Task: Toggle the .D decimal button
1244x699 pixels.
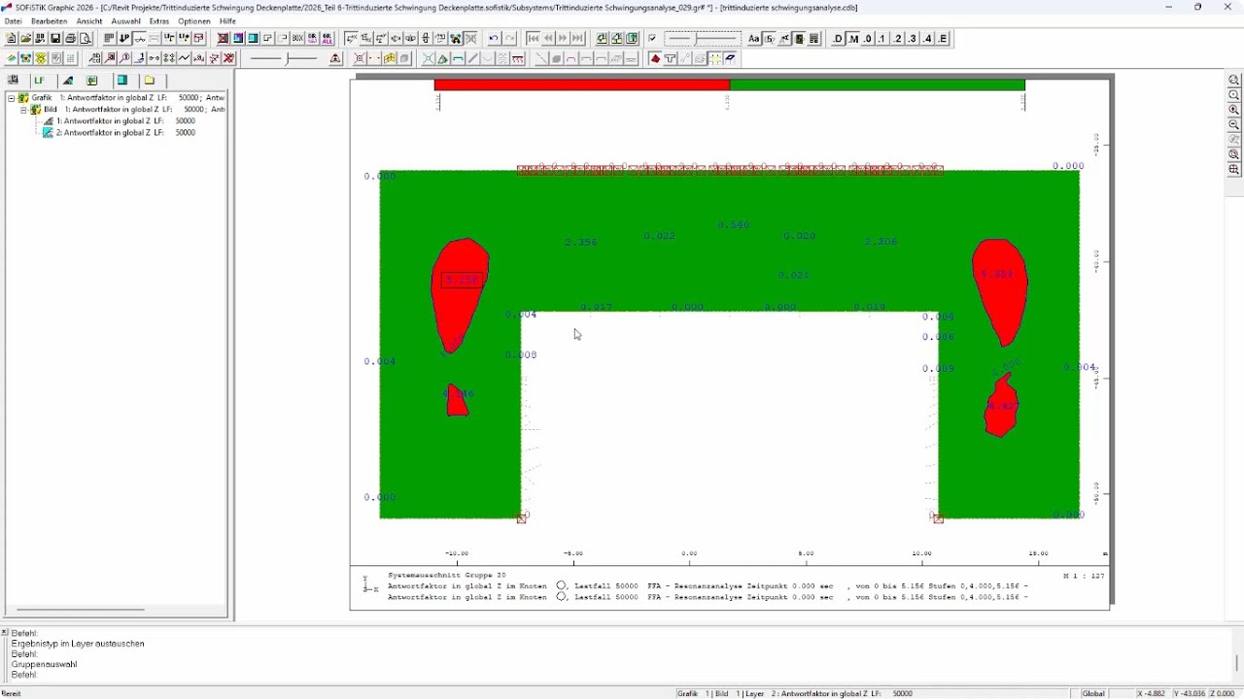Action: click(838, 39)
